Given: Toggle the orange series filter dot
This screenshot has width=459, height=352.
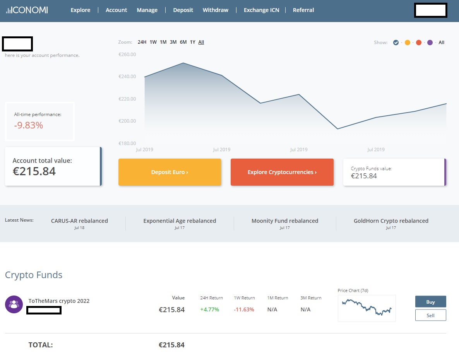Looking at the screenshot, I should 419,43.
